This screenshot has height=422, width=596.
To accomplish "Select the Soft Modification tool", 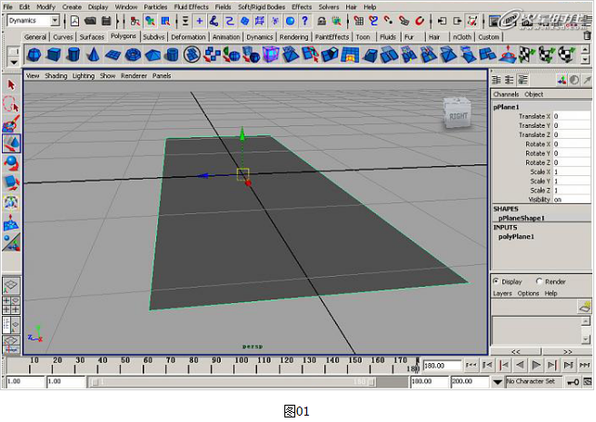I will (x=11, y=222).
